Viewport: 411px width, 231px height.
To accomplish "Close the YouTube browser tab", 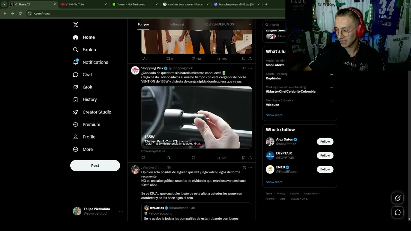I will pyautogui.click(x=106, y=4).
